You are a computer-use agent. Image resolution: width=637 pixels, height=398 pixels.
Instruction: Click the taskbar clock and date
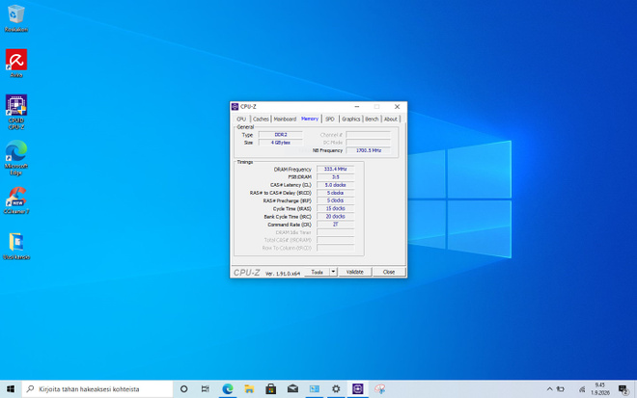[x=600, y=389]
